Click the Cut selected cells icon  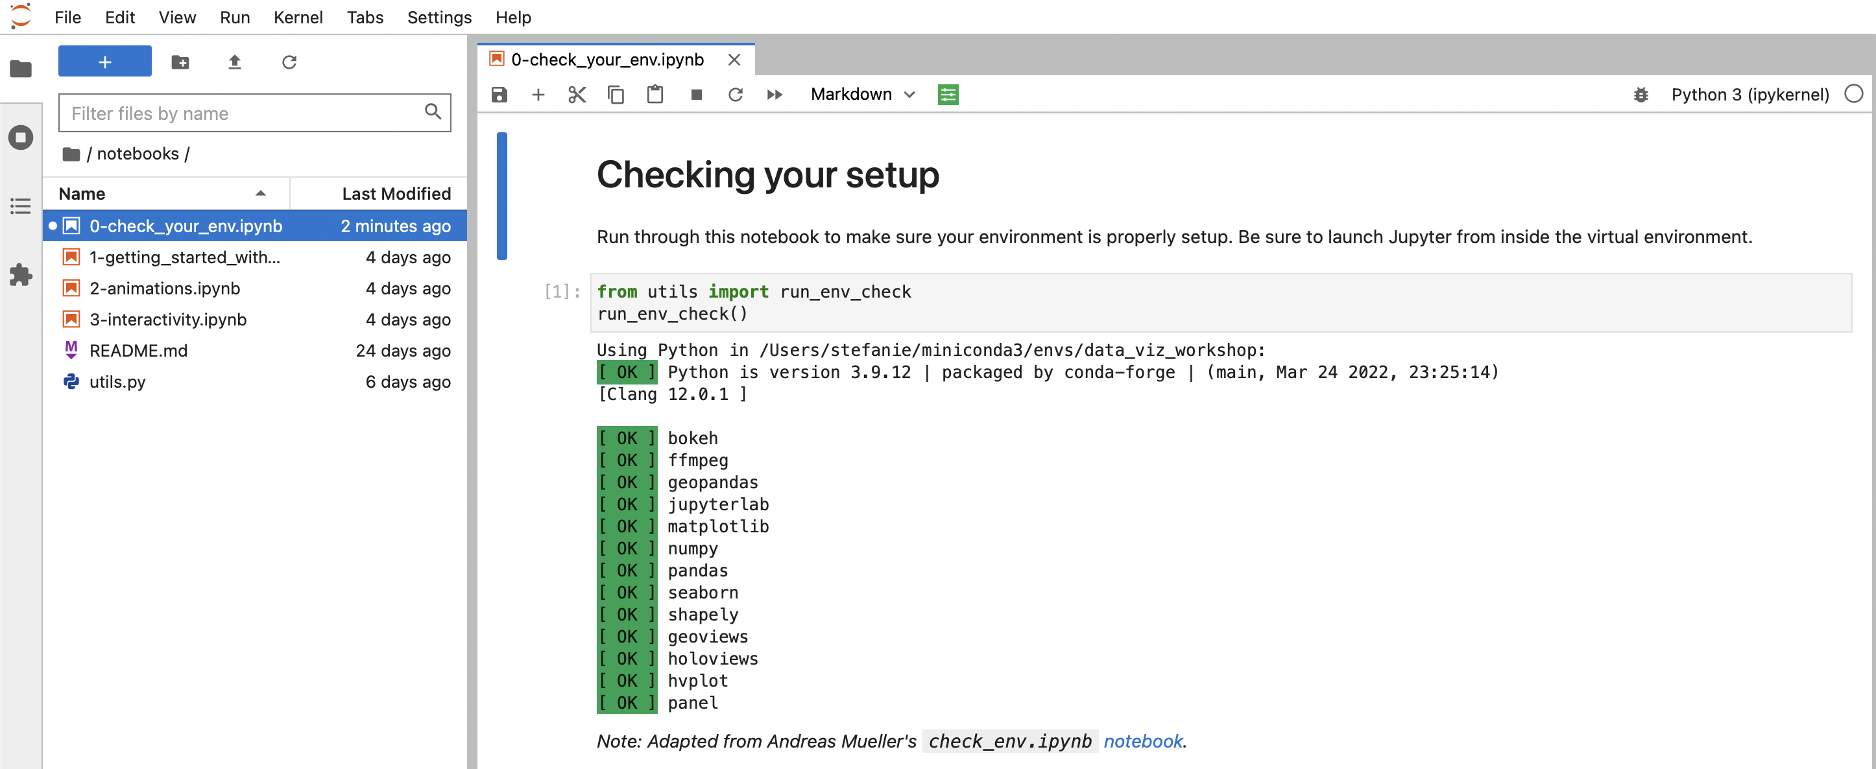coord(574,93)
